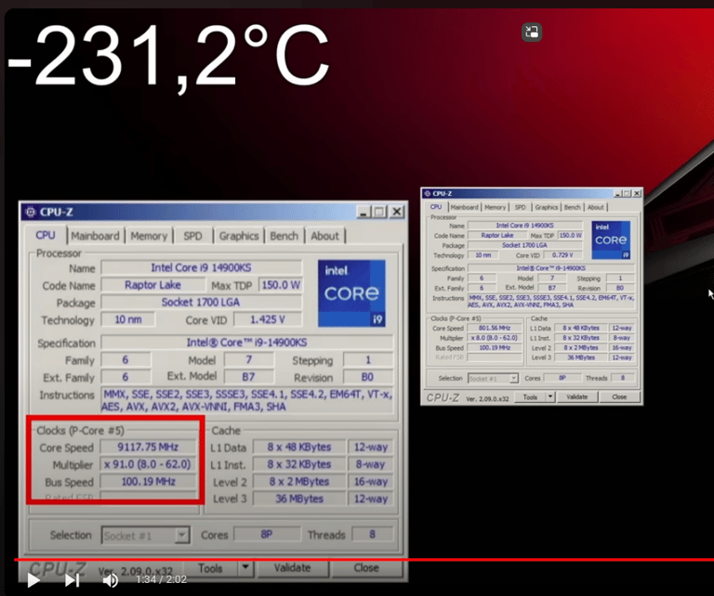This screenshot has width=714, height=596.
Task: Click the video play button
Action: (x=33, y=580)
